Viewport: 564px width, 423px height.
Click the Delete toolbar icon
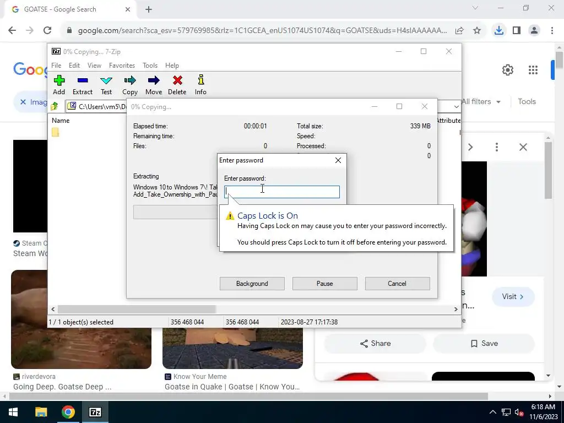177,85
